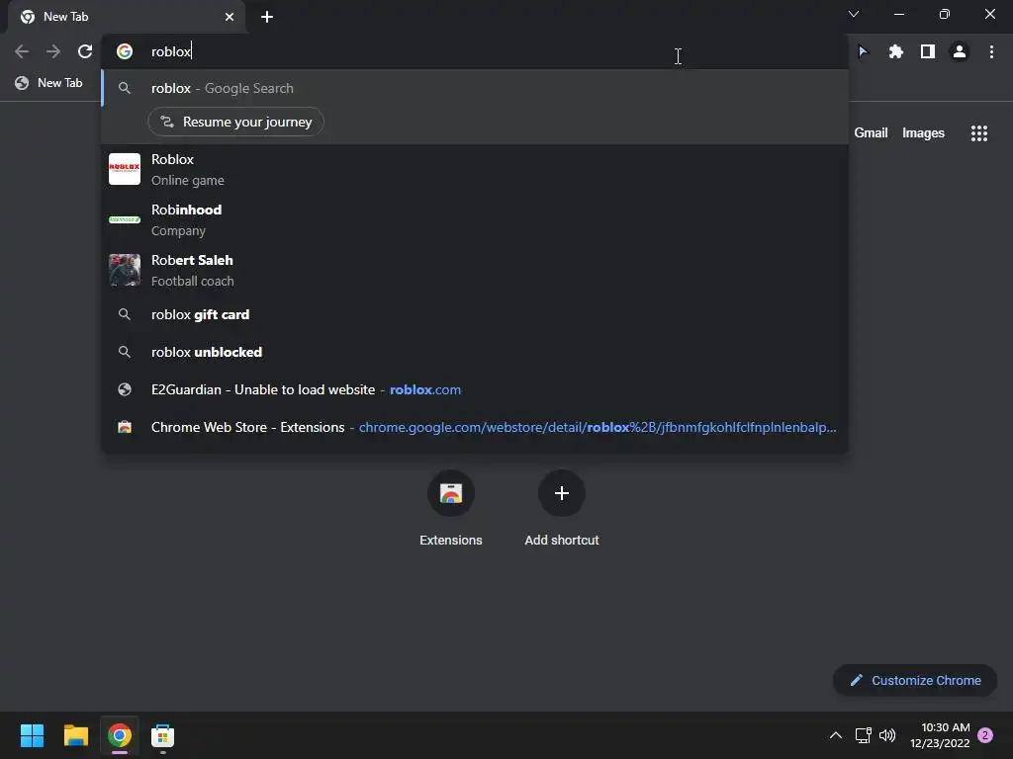Click search icon next to roblox unblocked
This screenshot has height=759, width=1013.
125,352
